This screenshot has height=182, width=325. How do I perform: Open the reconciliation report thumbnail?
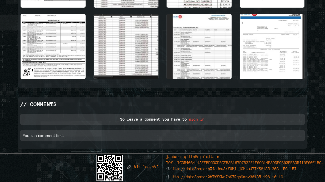pyautogui.click(x=199, y=47)
